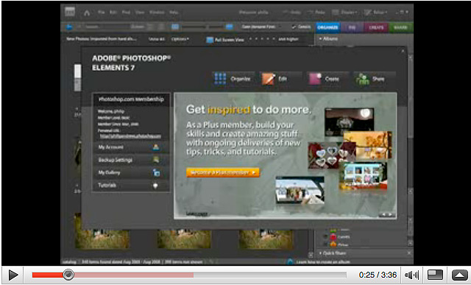The width and height of the screenshot is (471, 285).
Task: Open the Help menu
Action: (174, 13)
